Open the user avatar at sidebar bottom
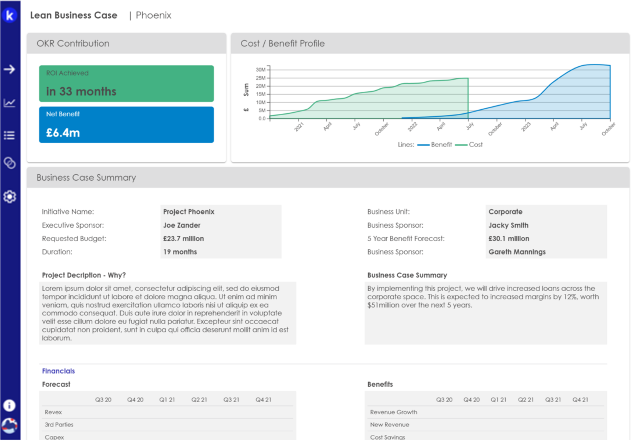Viewport: 633px width, 441px height. point(10,426)
